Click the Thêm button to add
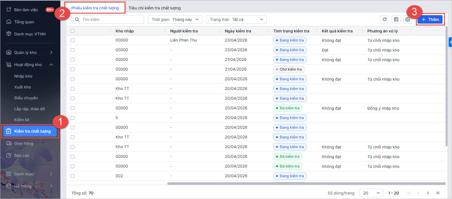Viewport: 452px width, 199px height. (x=430, y=19)
